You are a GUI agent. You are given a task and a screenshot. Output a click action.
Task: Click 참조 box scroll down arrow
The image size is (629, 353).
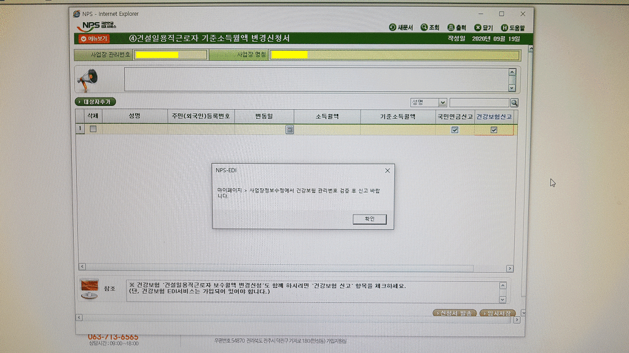pos(502,299)
